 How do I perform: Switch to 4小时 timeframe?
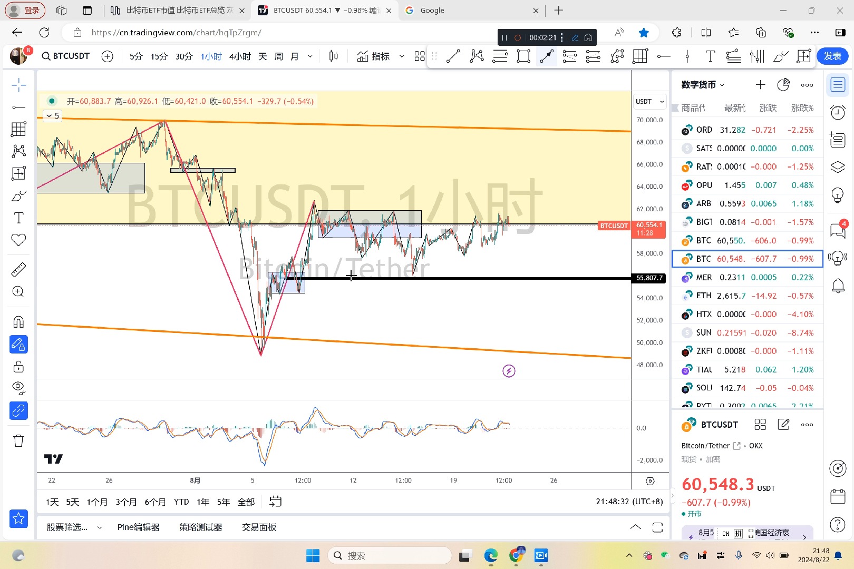tap(240, 56)
